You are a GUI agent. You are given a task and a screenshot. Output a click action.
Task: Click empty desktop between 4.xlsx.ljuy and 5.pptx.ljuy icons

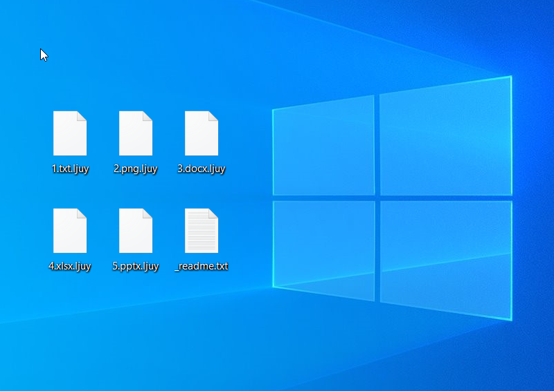[x=102, y=231]
